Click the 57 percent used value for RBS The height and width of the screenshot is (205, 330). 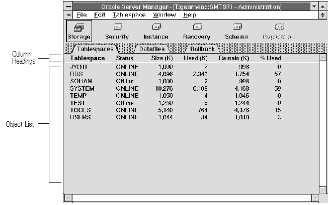pos(278,74)
